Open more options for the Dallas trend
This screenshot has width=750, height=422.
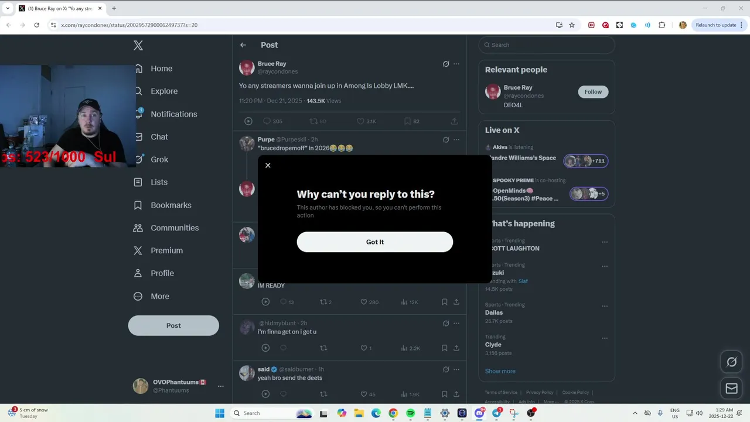point(605,306)
